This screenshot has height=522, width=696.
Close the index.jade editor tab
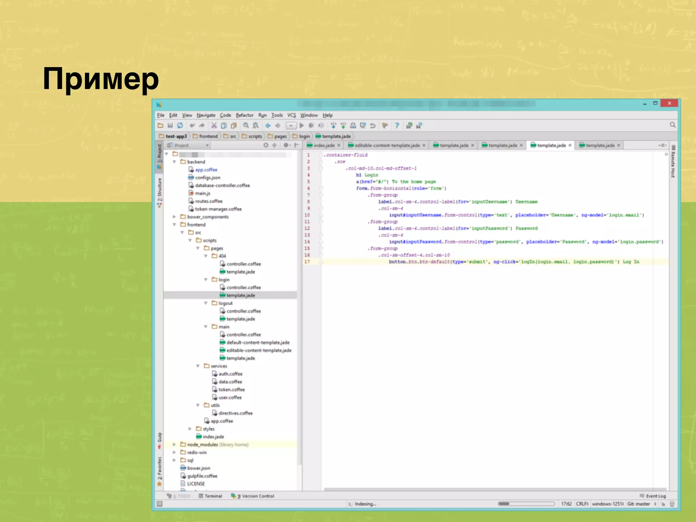tap(339, 145)
